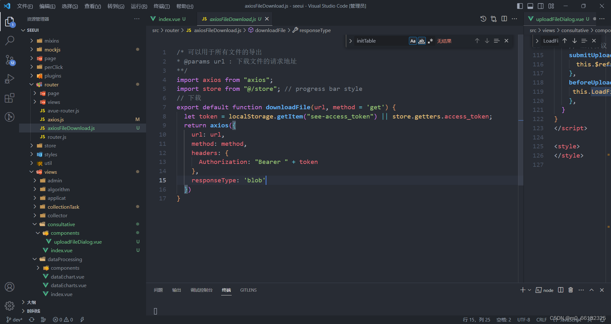611x324 pixels.
Task: Open the 编辑(E) menu
Action: (x=47, y=6)
